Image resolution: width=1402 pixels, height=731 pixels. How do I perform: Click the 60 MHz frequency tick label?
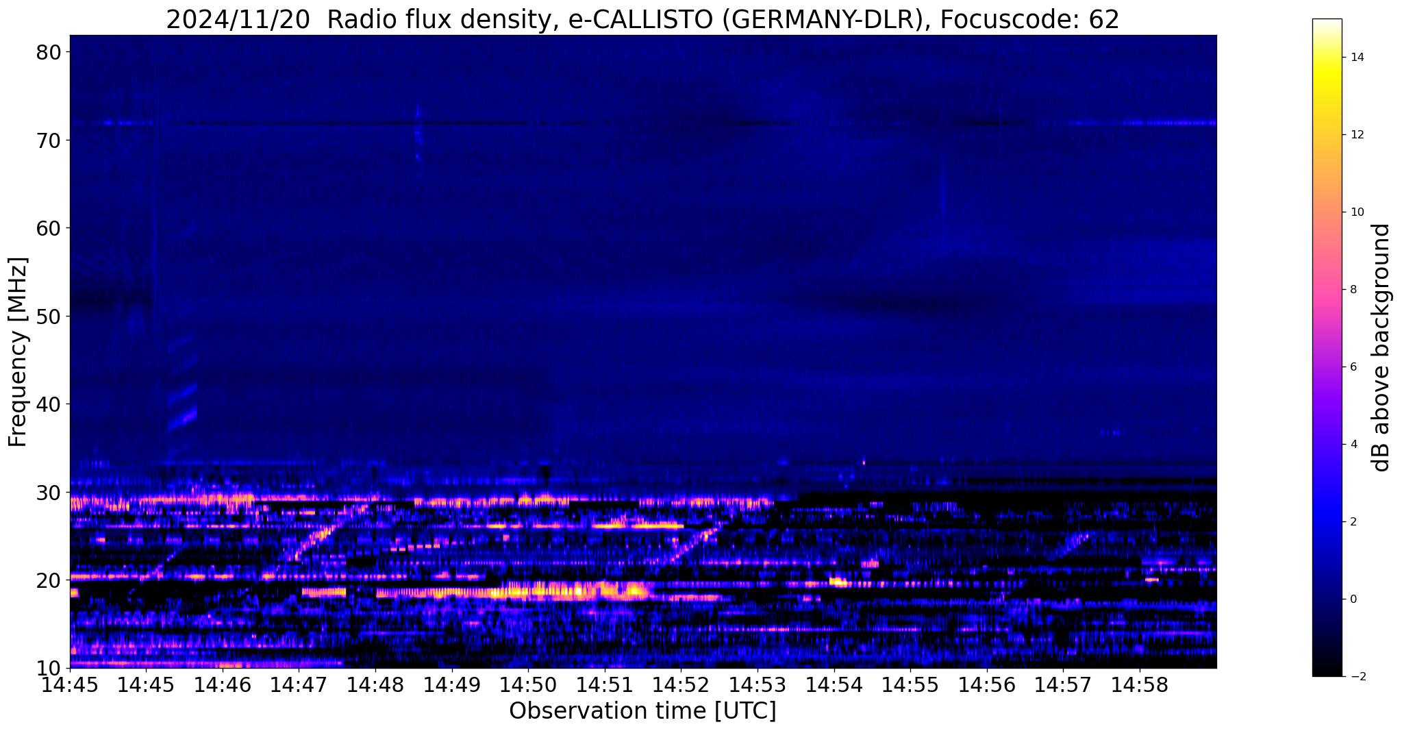tap(49, 228)
